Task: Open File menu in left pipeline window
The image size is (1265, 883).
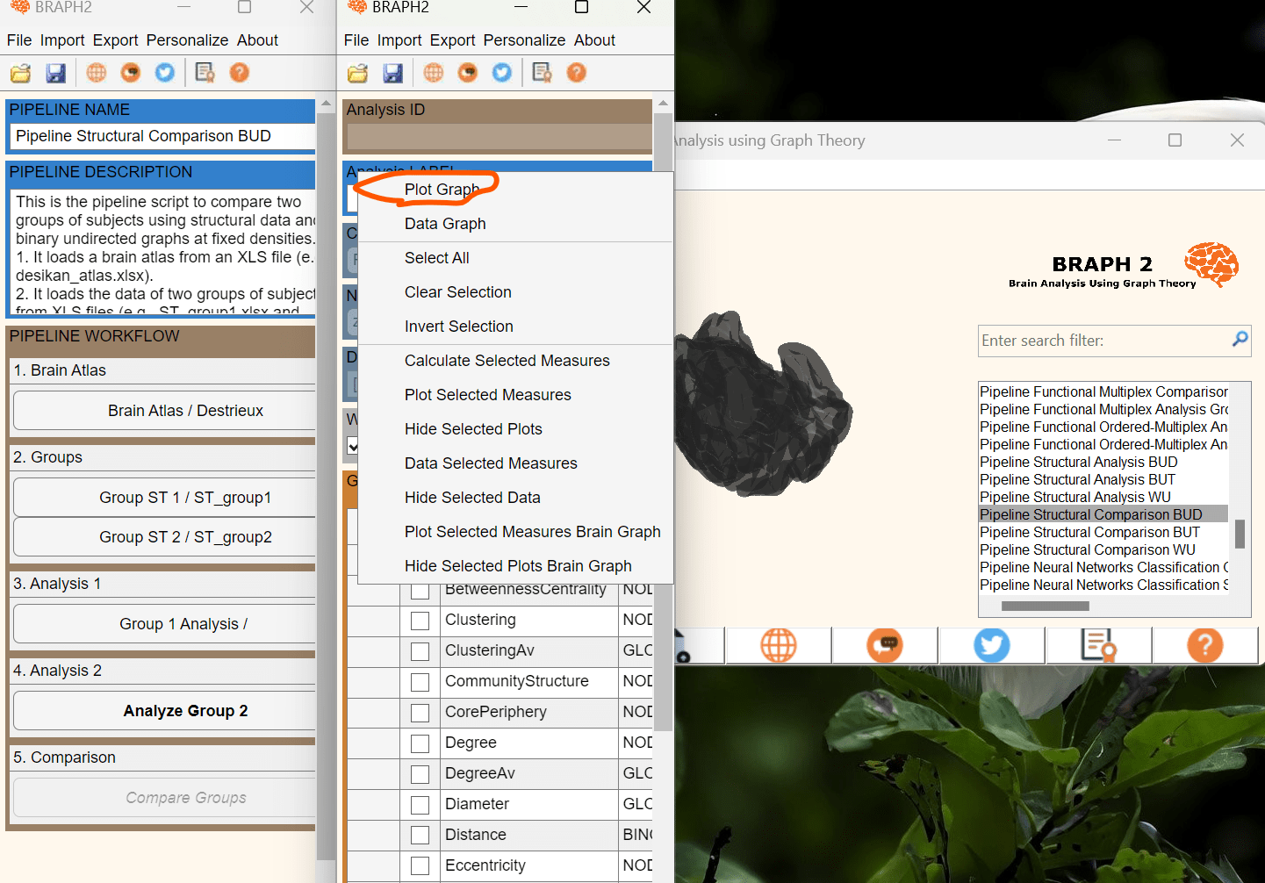Action: (19, 40)
